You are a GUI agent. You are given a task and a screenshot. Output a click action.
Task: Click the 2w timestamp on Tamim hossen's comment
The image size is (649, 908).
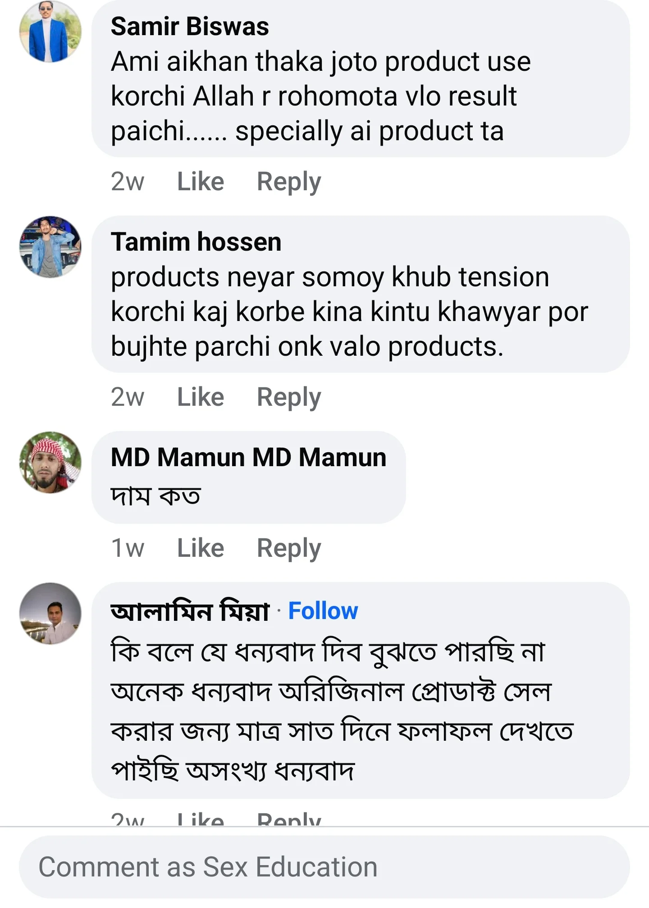tap(128, 396)
